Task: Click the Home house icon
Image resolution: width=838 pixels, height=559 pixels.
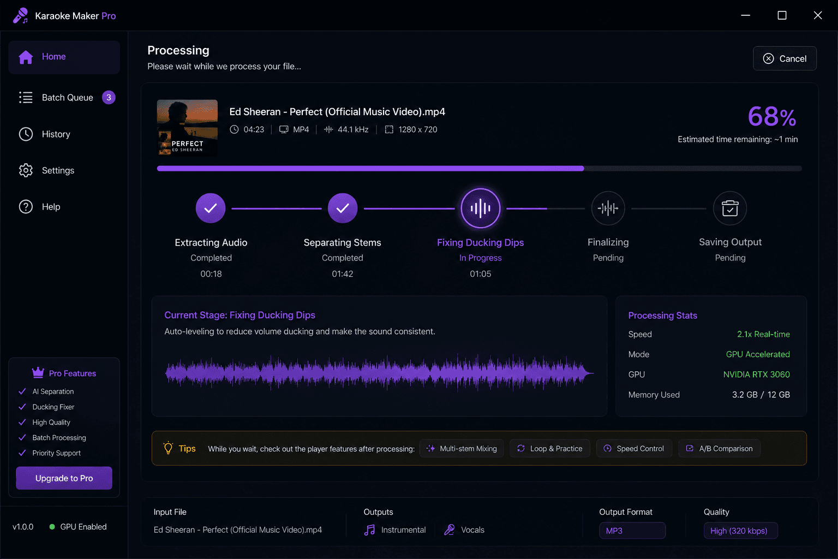Action: pos(26,57)
